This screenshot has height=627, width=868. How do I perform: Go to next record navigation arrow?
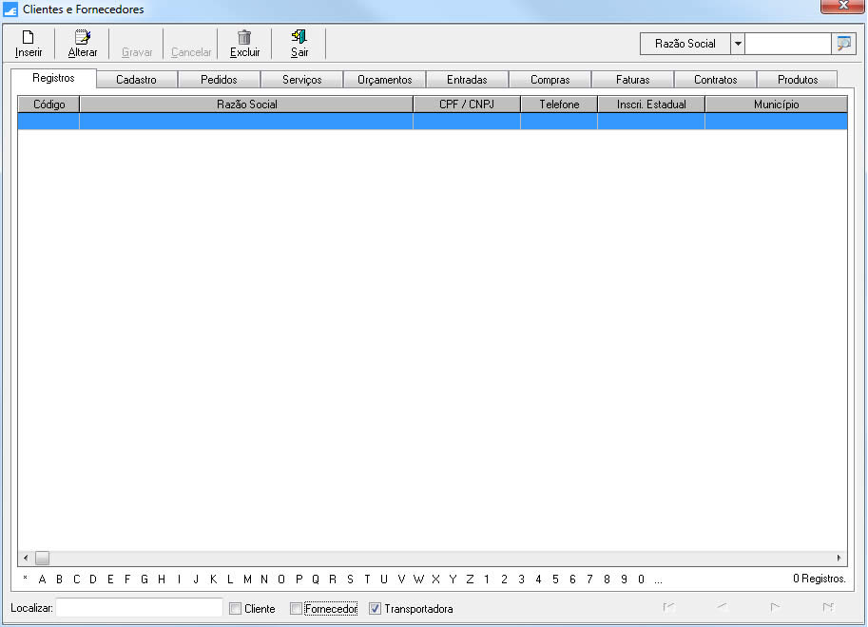(775, 607)
